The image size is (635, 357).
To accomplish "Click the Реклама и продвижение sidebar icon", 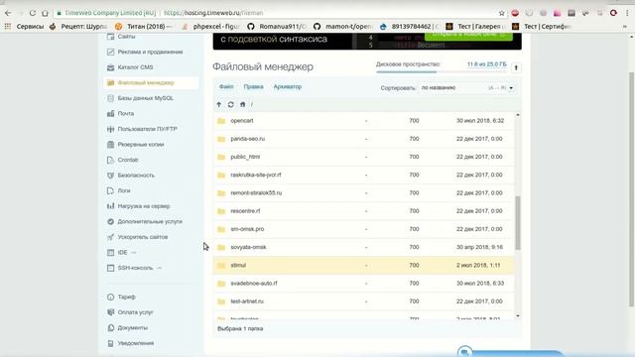I will pos(110,52).
